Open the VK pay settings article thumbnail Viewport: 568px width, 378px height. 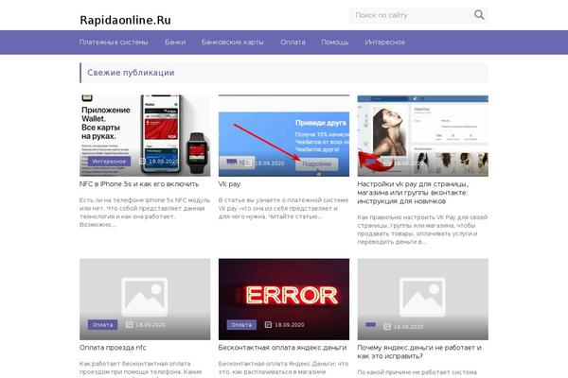click(423, 136)
